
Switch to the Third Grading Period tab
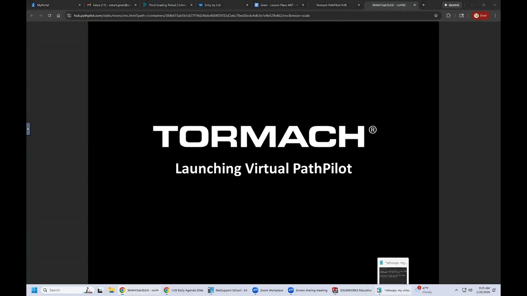[167, 5]
